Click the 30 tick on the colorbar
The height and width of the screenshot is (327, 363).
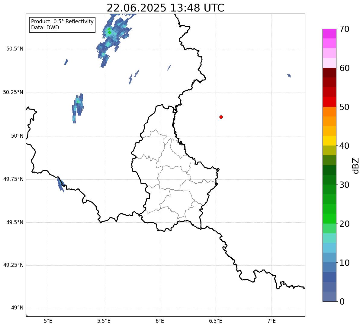point(344,185)
